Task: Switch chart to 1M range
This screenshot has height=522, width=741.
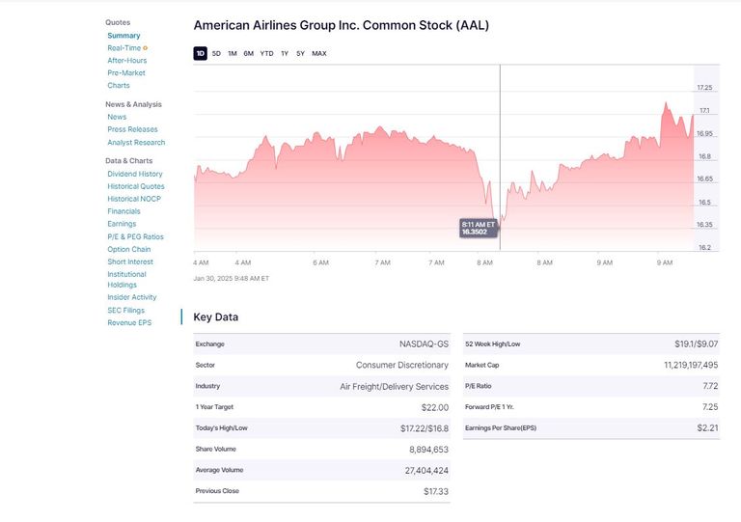Action: point(232,54)
